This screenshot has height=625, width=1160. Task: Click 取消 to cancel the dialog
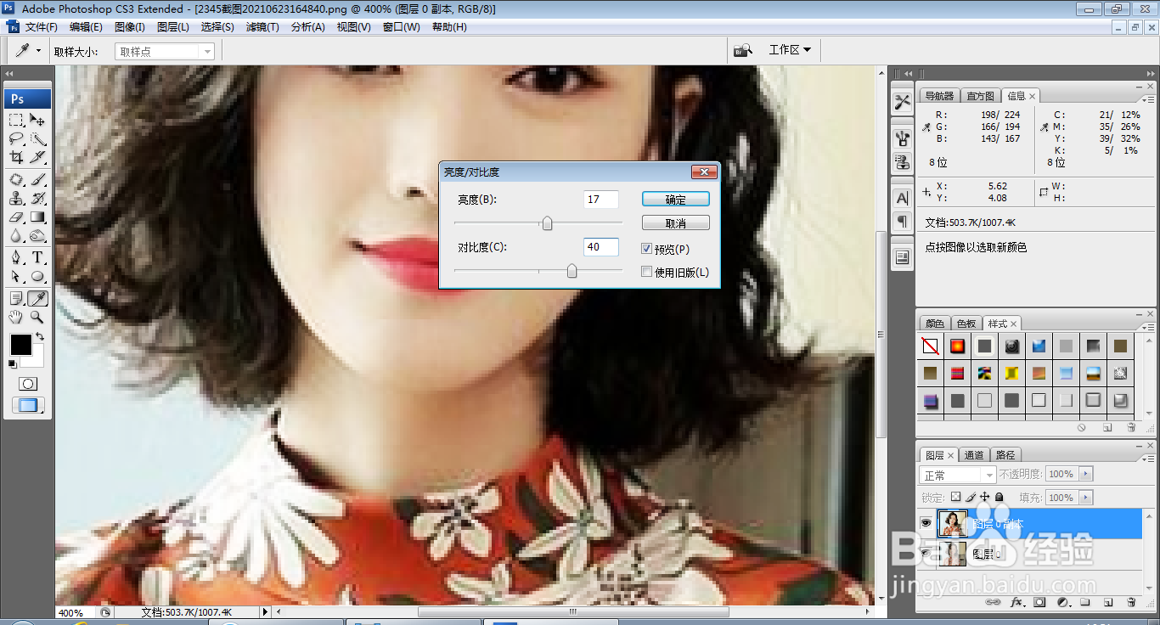coord(676,223)
